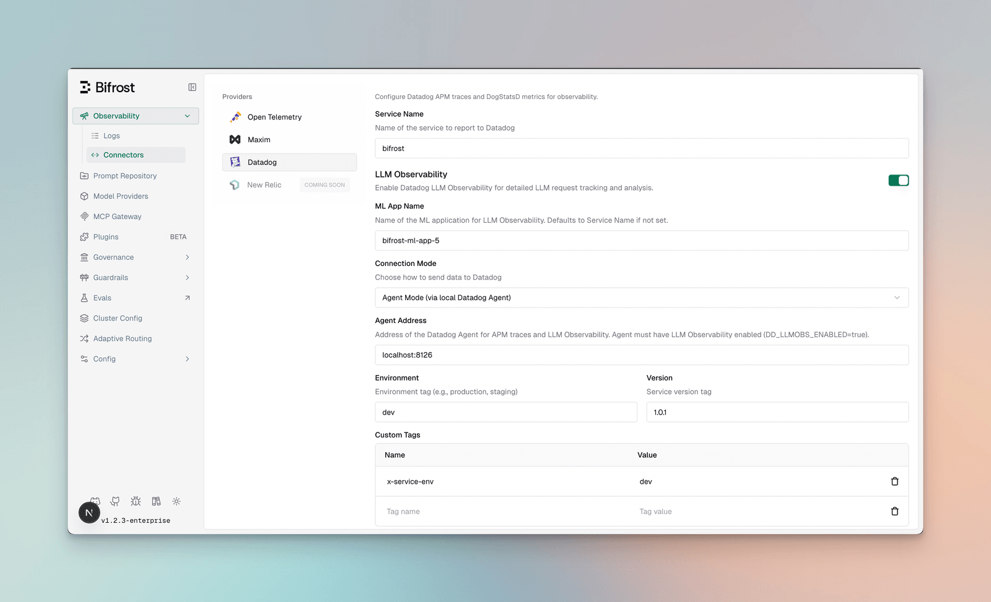Focus the Service Name input field
This screenshot has width=991, height=602.
tap(642, 148)
